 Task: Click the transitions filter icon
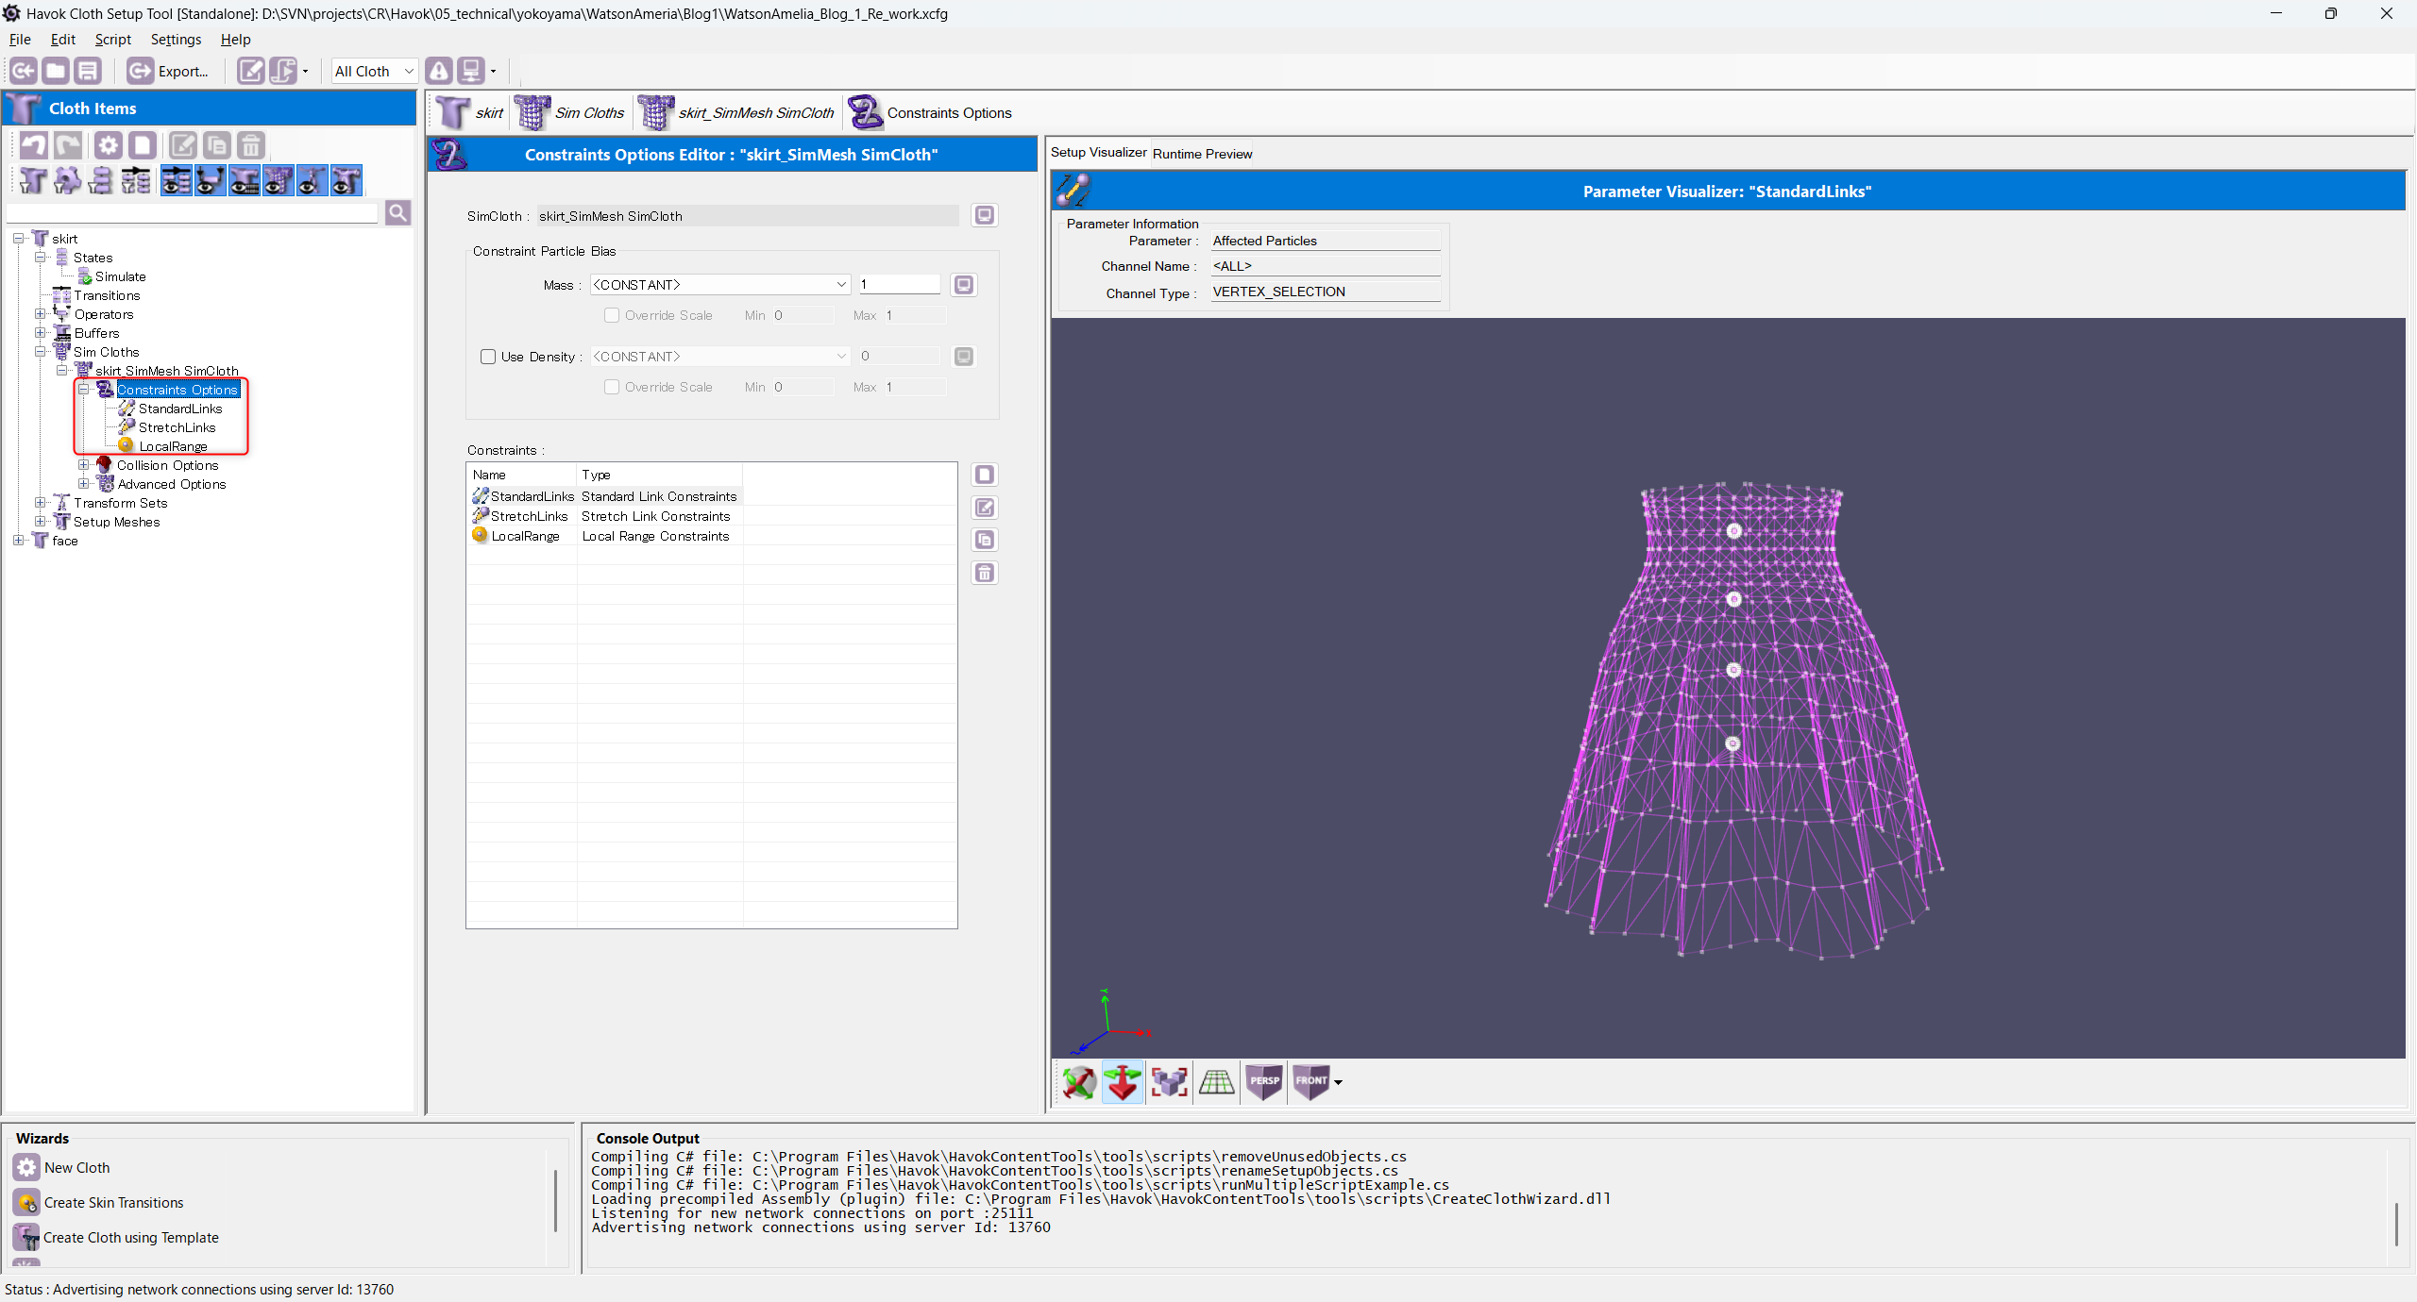point(135,180)
